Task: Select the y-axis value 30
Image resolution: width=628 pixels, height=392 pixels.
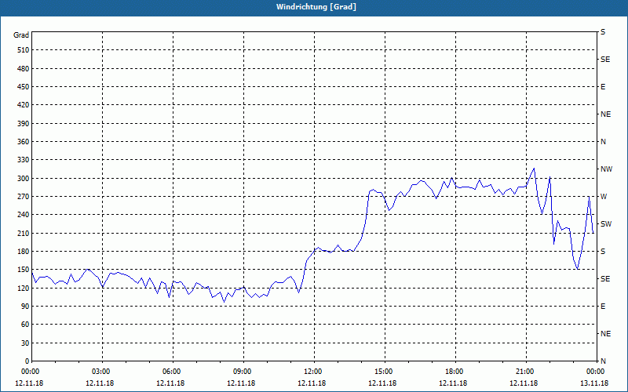Action: coord(25,343)
